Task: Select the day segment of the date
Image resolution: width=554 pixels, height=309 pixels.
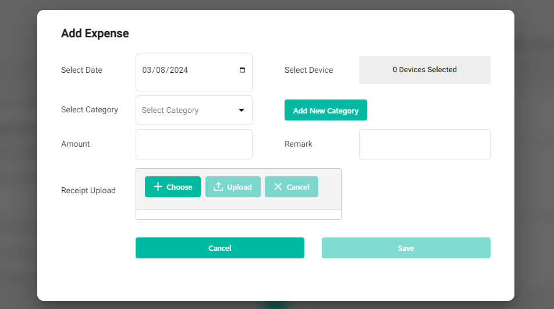Action: (x=161, y=70)
